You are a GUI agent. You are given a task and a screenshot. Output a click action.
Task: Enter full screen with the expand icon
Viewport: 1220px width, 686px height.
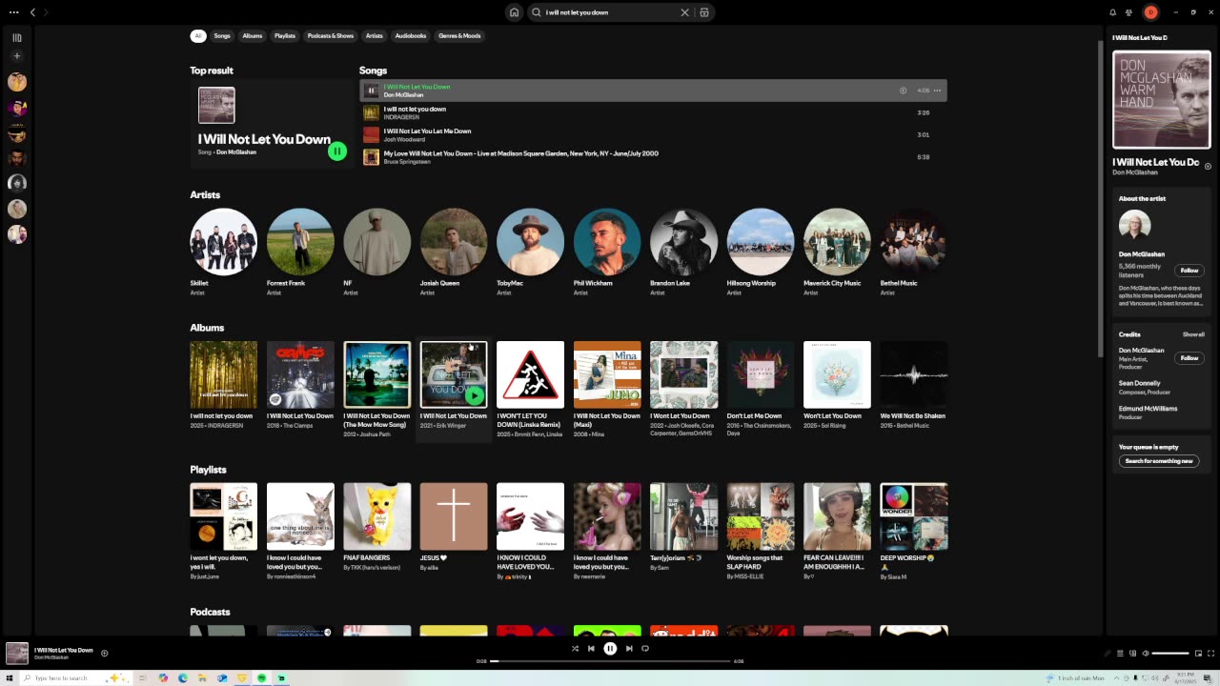coord(1211,653)
